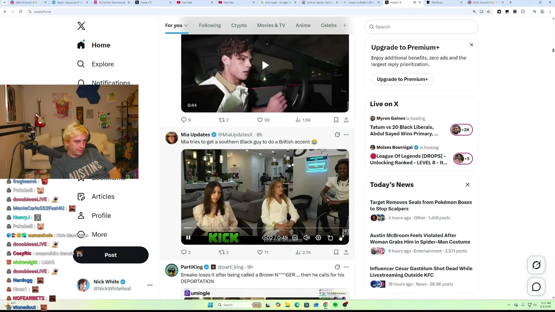
Task: Seek the Mia Updates video progress bar
Action: tap(265, 228)
